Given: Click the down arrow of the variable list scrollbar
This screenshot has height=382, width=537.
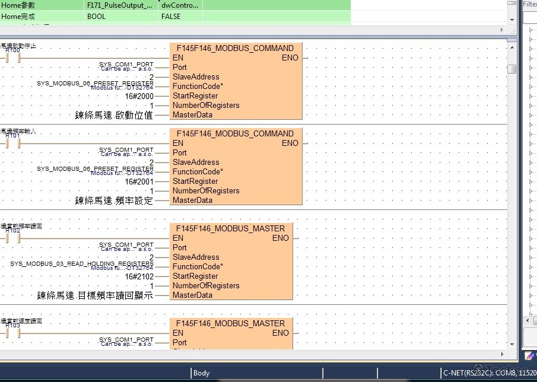Looking at the screenshot, I should [511, 20].
